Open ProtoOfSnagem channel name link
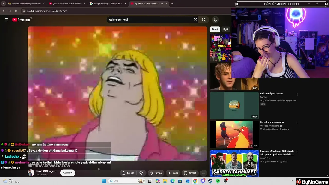The height and width of the screenshot is (185, 329). (46, 171)
